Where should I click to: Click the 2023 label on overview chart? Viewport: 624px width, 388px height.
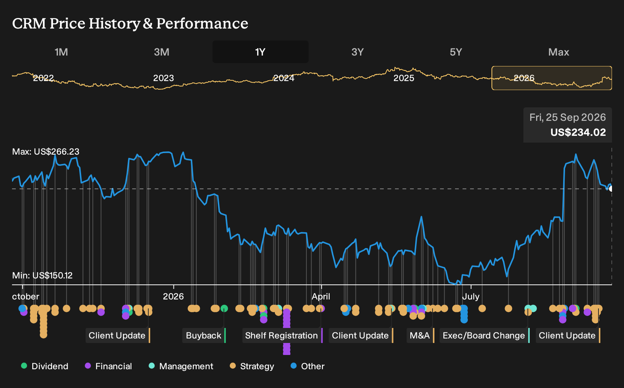click(164, 78)
